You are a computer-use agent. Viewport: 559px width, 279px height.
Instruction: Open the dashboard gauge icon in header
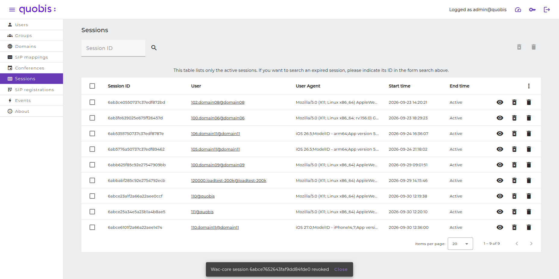click(x=518, y=10)
